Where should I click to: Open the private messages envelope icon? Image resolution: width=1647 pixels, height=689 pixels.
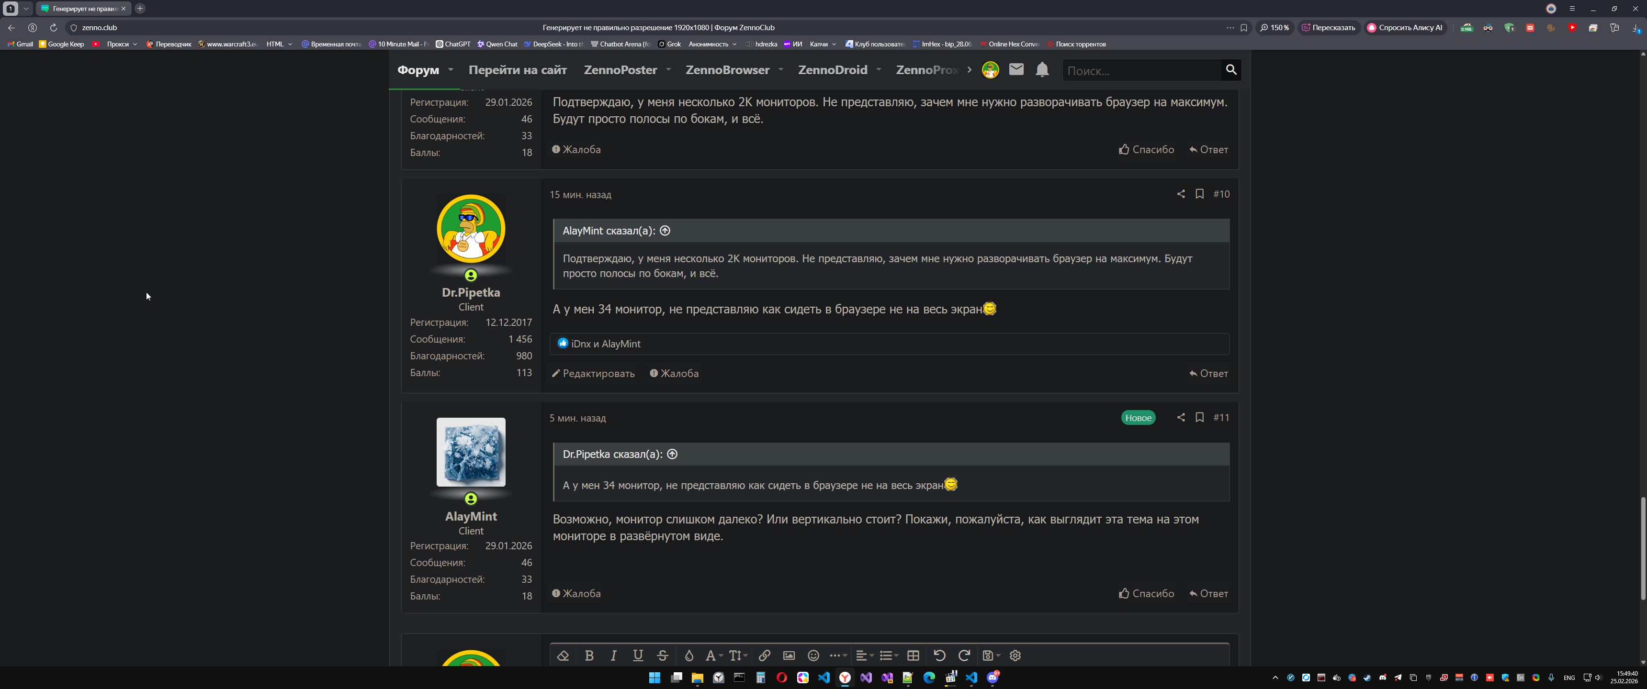pos(1016,69)
